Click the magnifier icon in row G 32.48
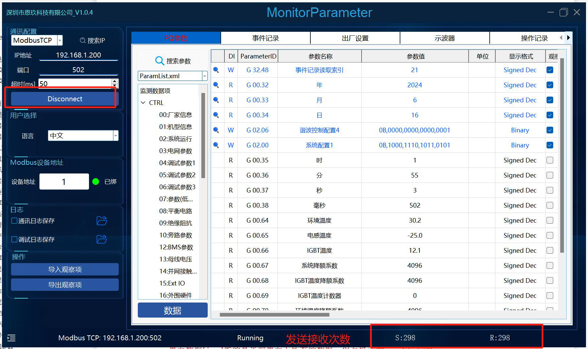 pos(216,70)
